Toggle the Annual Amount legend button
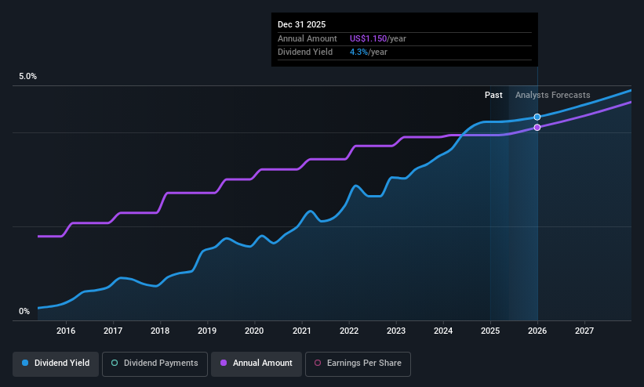Viewport: 644px width, 387px height. (257, 364)
